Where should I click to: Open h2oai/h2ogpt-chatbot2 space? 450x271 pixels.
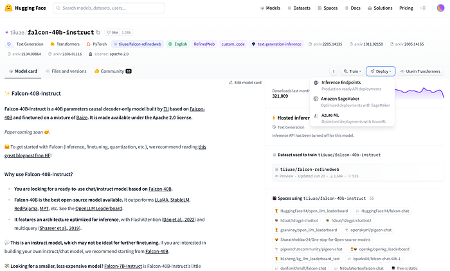348,220
